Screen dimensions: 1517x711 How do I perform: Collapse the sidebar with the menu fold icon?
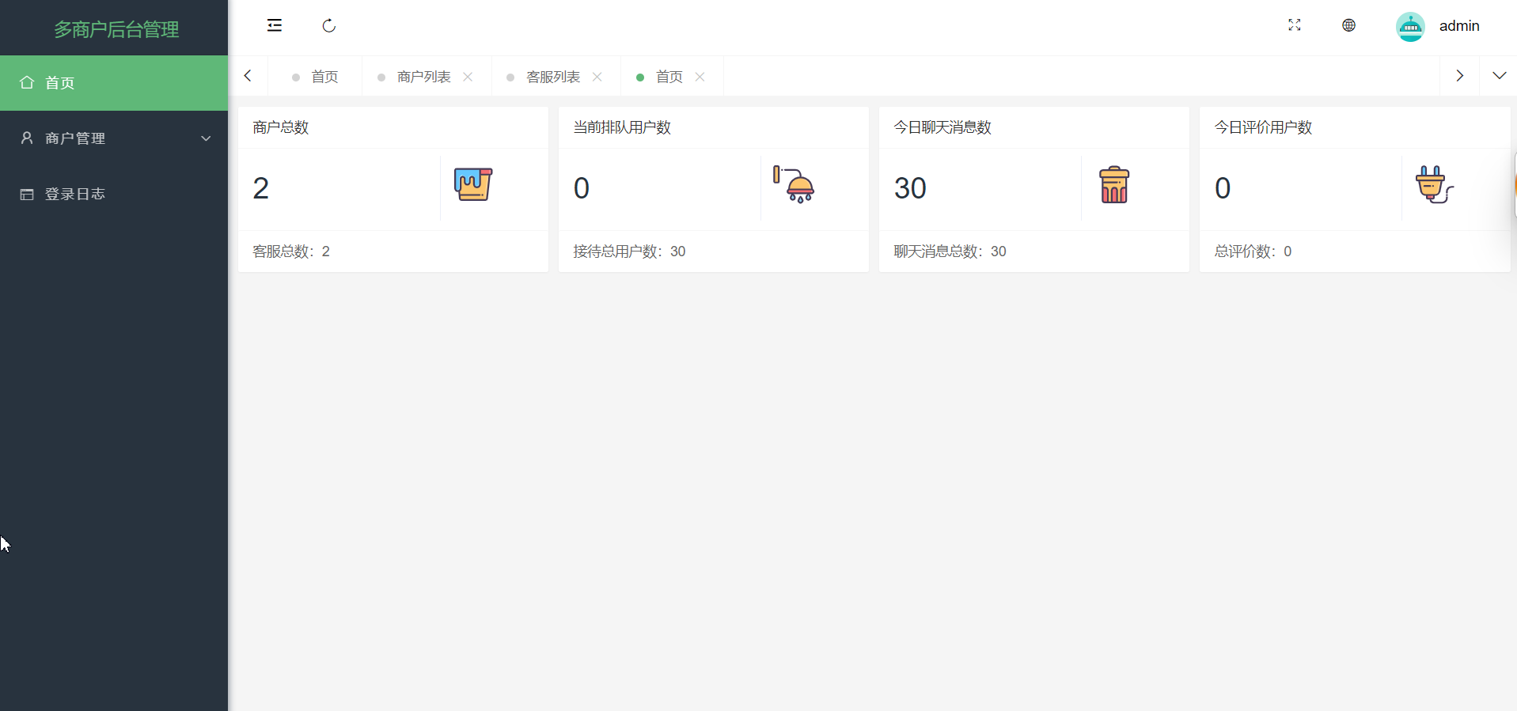(x=275, y=25)
